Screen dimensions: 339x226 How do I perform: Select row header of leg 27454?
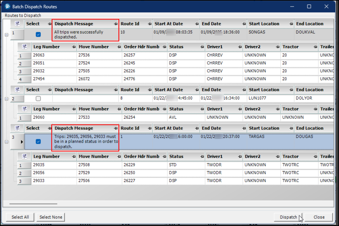click(24, 79)
